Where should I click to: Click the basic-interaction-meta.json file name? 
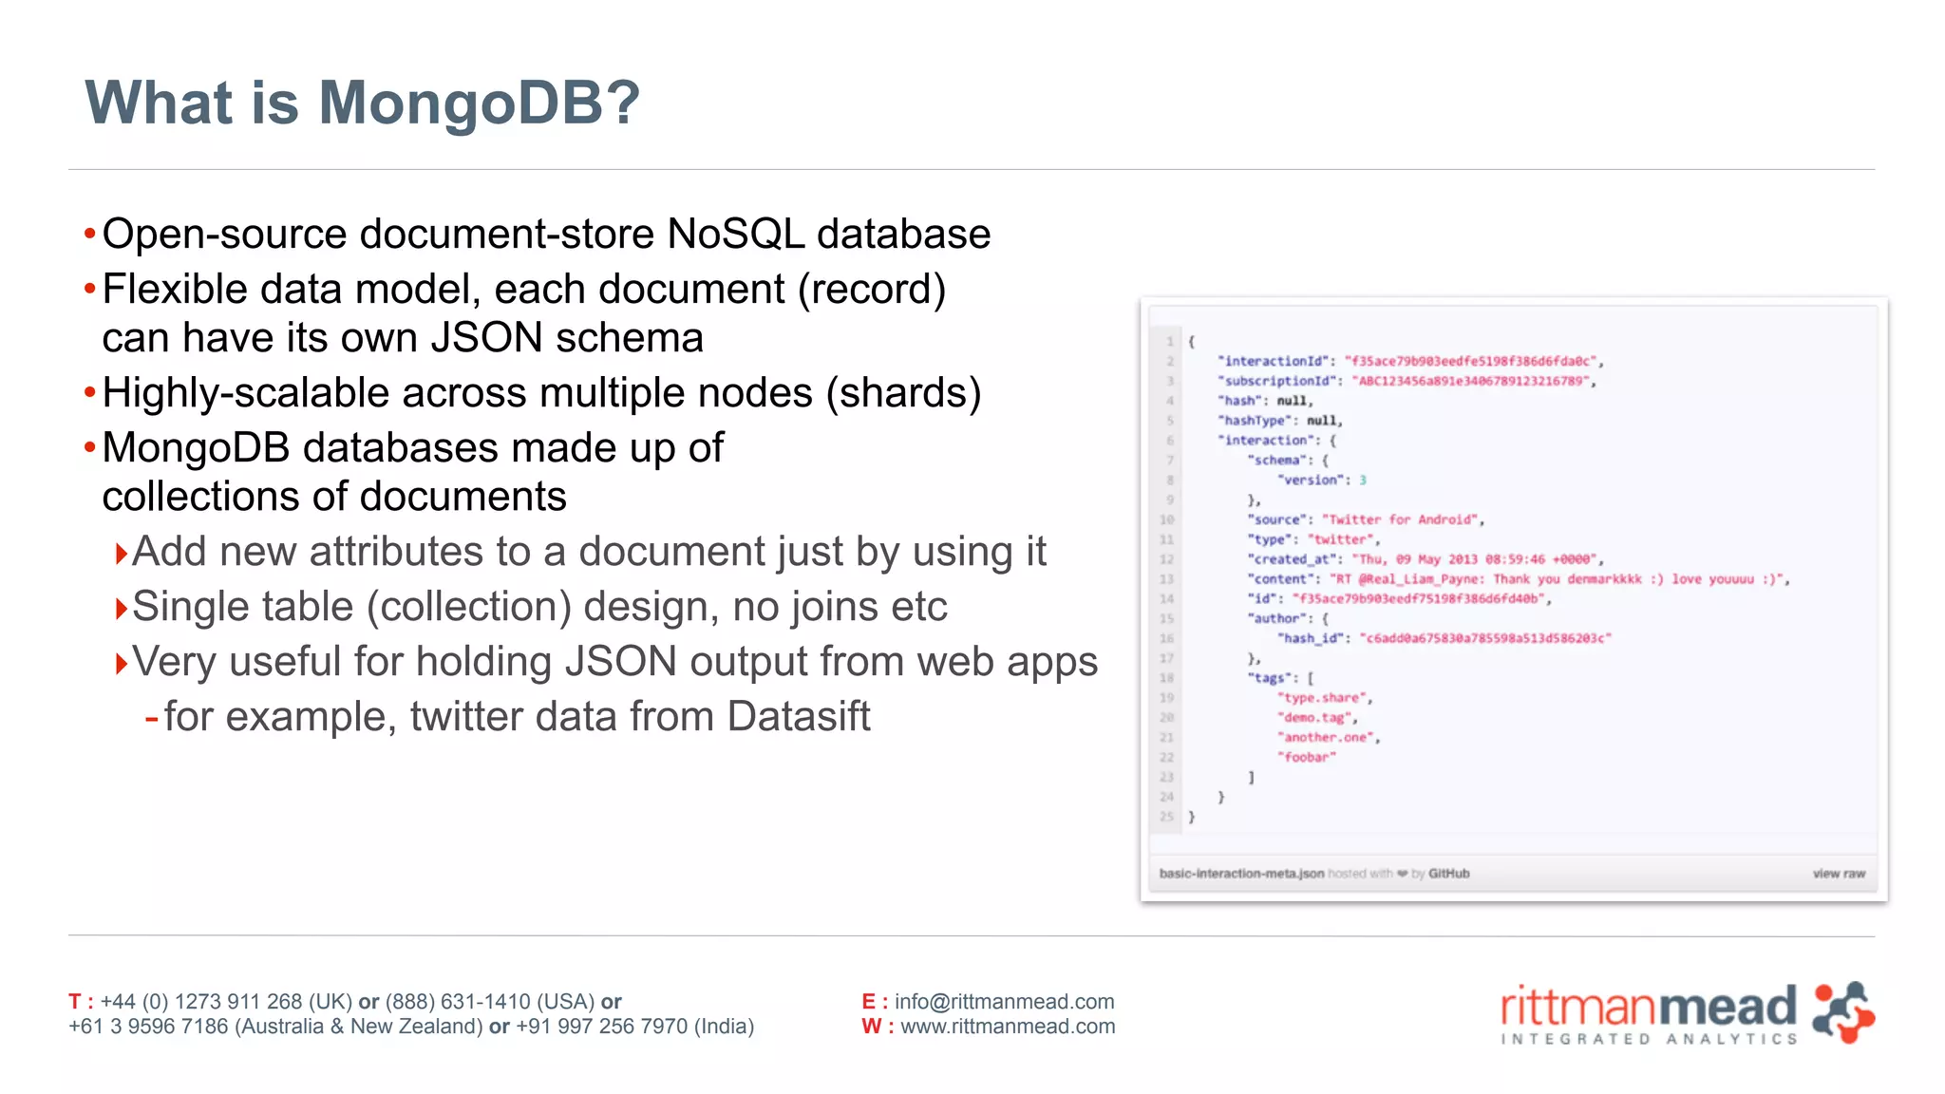[1241, 874]
